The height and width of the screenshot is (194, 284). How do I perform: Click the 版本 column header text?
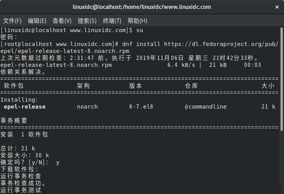point(135,86)
